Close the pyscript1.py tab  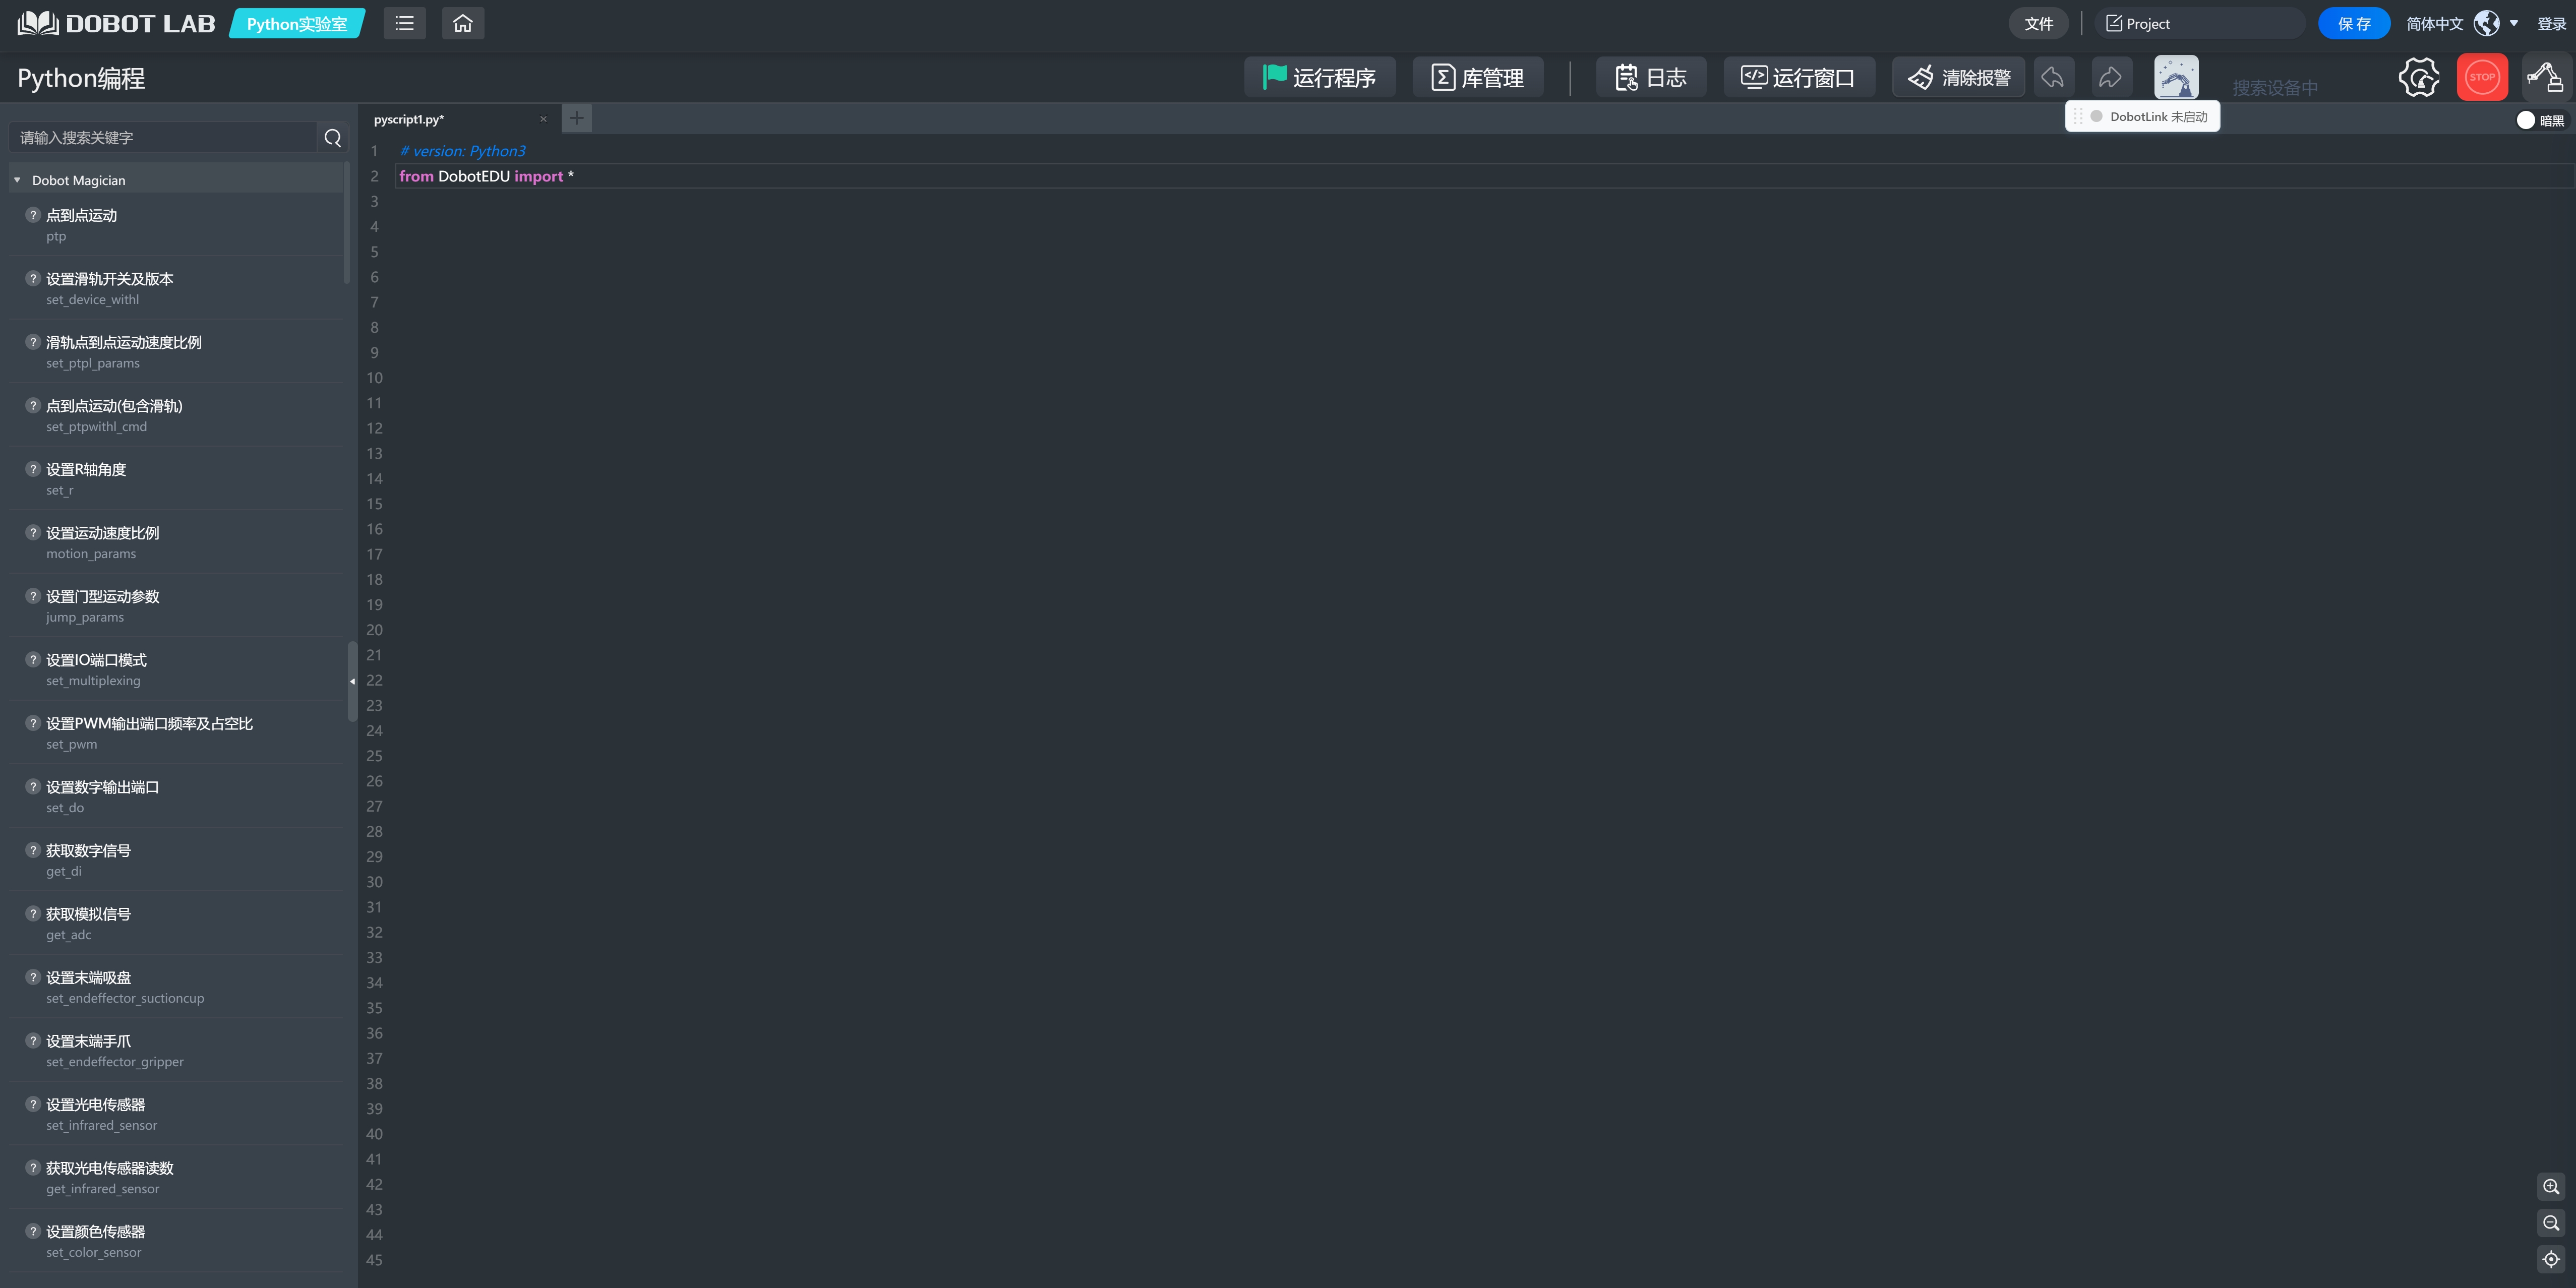543,119
